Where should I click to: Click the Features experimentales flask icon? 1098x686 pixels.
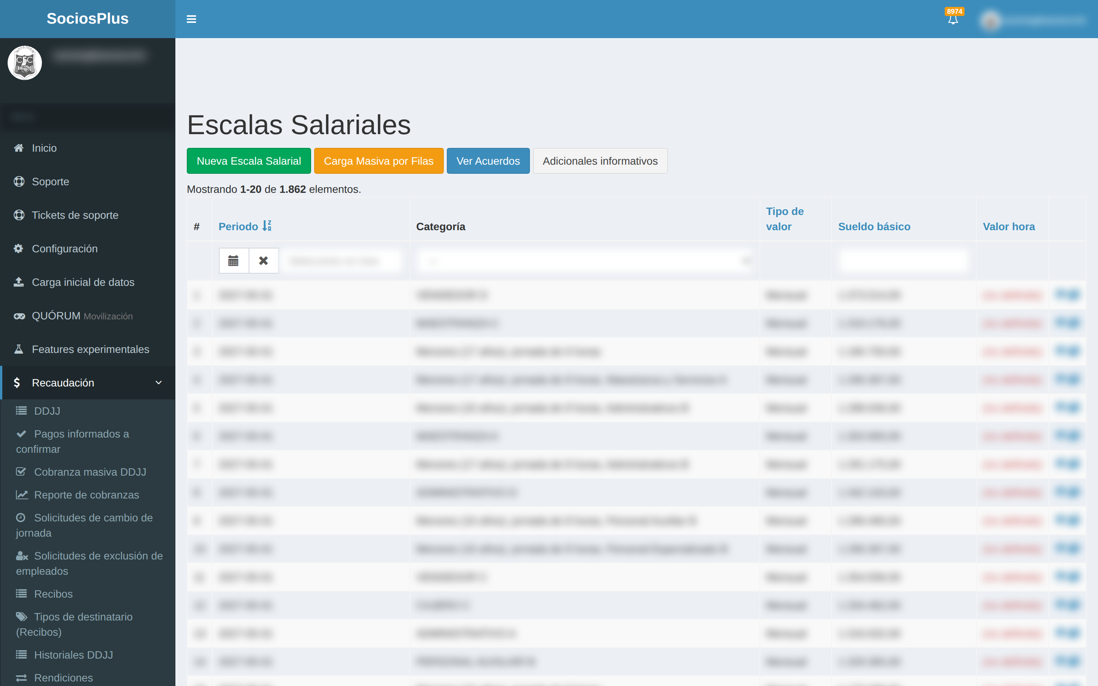[x=19, y=349]
